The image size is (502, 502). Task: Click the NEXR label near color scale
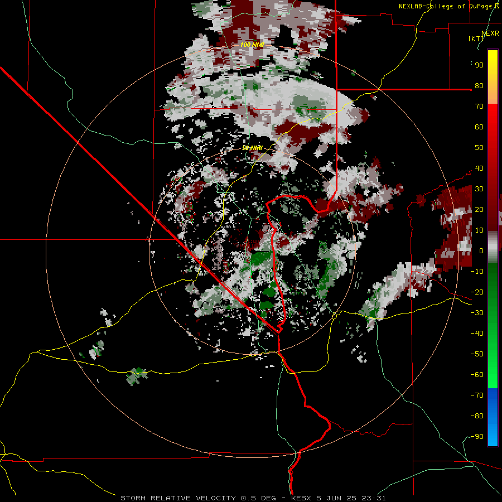490,33
